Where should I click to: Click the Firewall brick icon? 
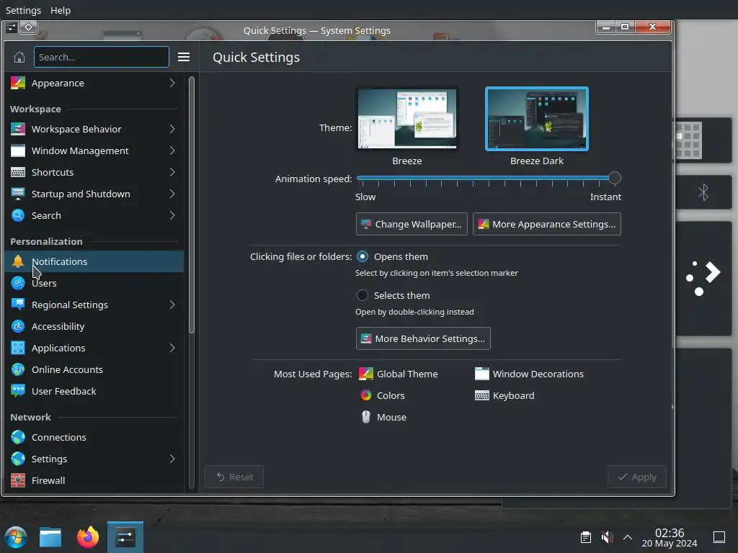[x=18, y=480]
